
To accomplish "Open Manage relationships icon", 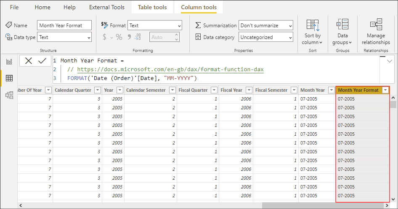I will click(x=376, y=25).
